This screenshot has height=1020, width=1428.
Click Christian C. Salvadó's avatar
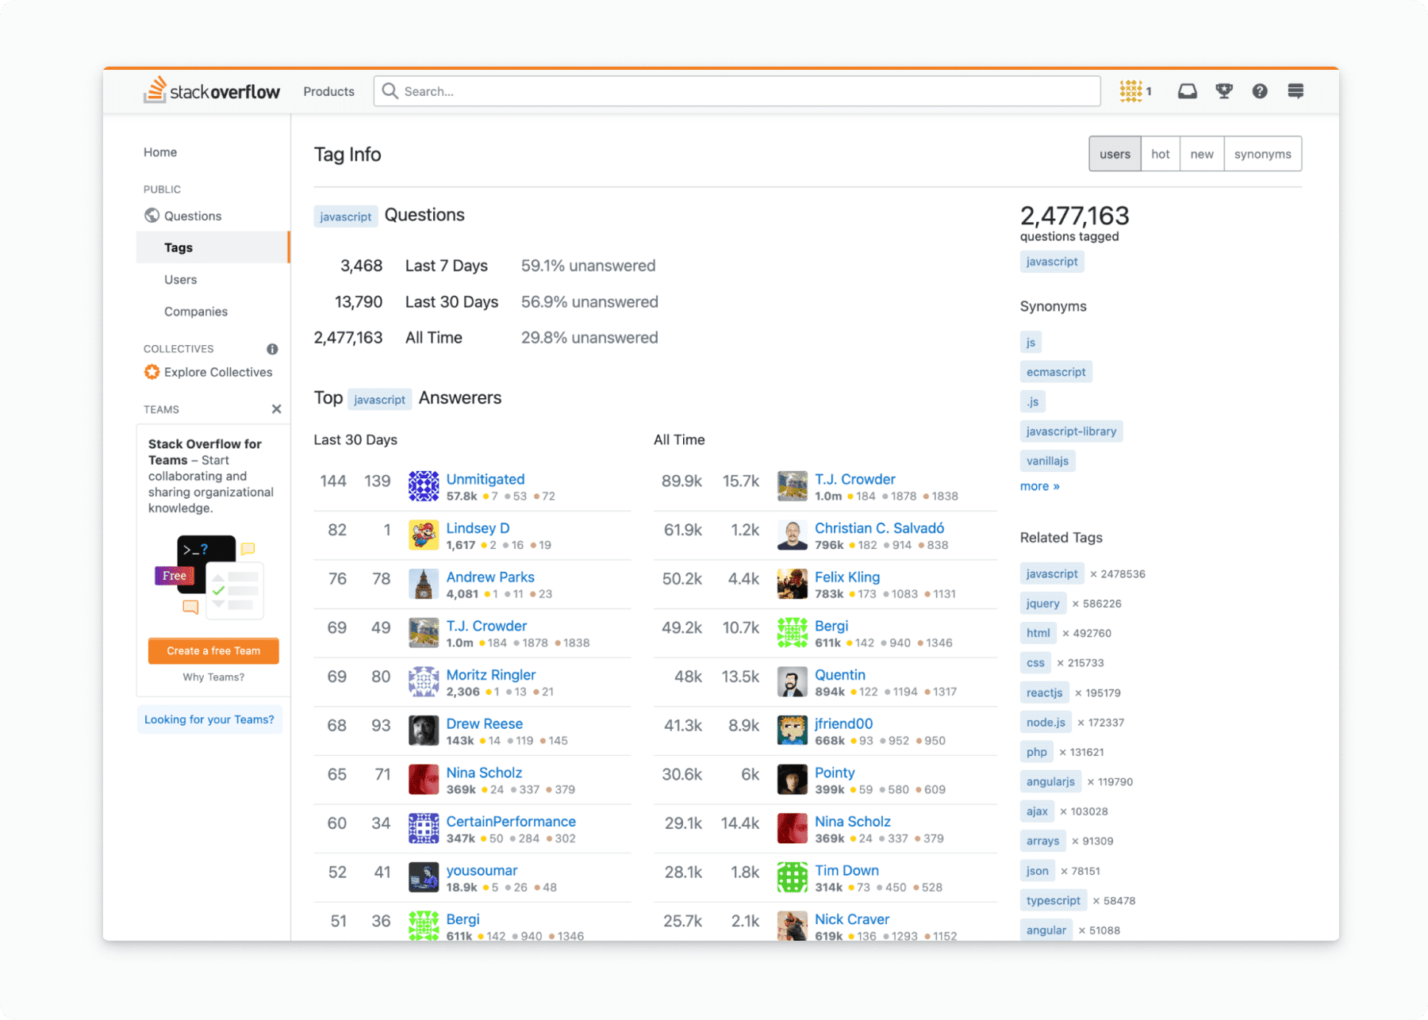click(x=792, y=535)
